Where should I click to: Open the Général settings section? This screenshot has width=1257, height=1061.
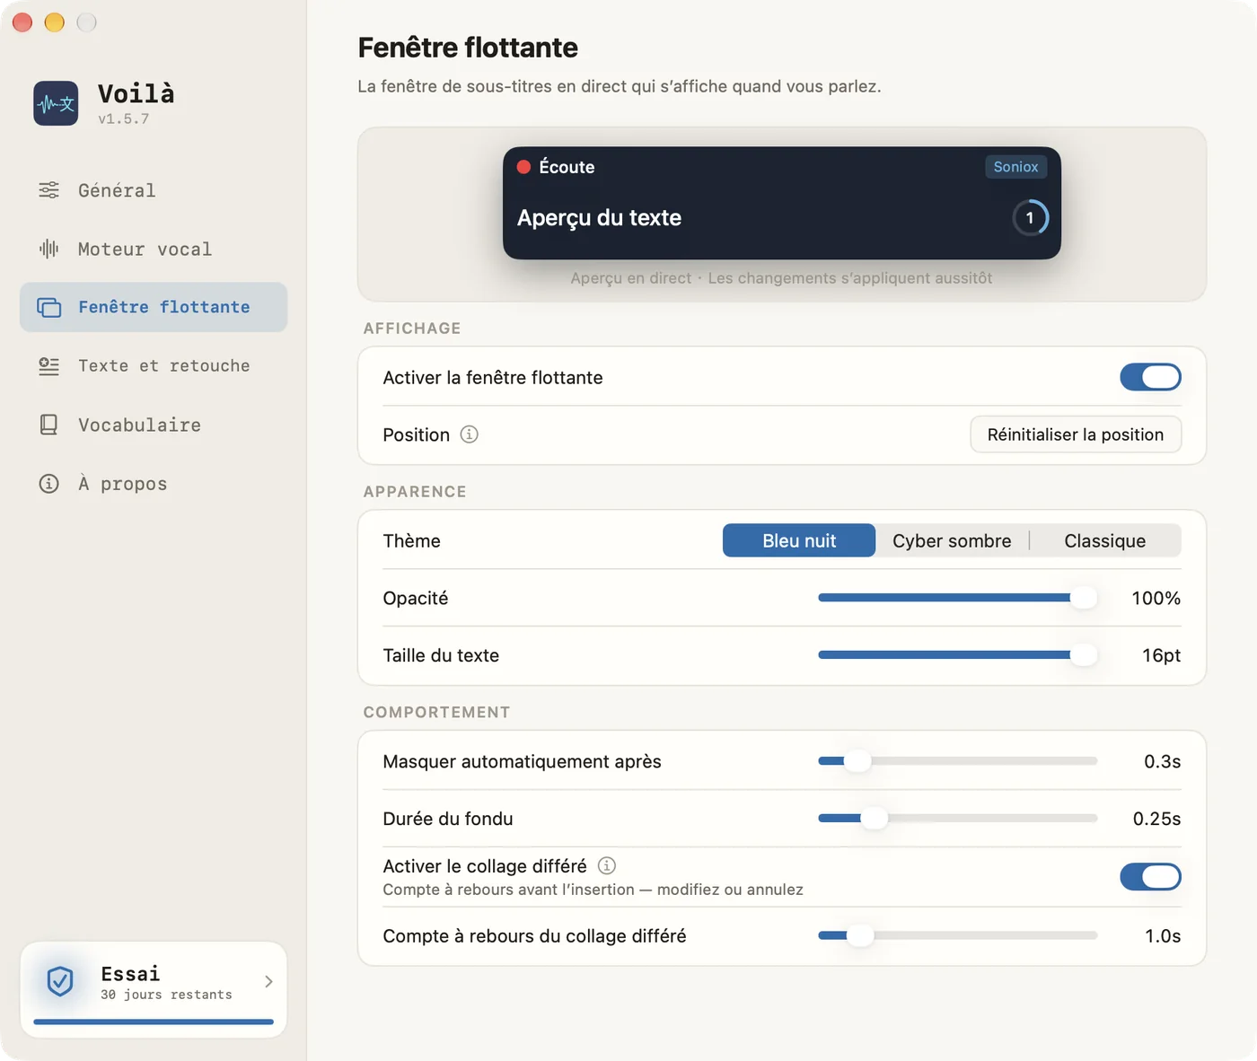coord(154,190)
